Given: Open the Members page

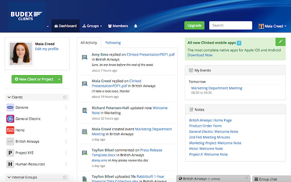Looking at the screenshot, I should (118, 26).
